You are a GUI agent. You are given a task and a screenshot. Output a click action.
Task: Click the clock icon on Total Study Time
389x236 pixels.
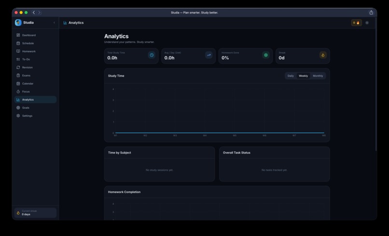tap(152, 55)
